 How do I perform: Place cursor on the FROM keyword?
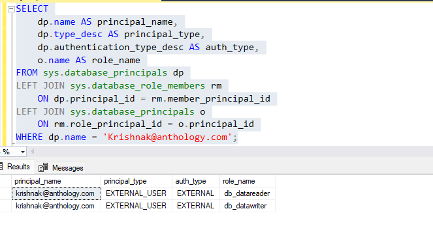[x=27, y=73]
